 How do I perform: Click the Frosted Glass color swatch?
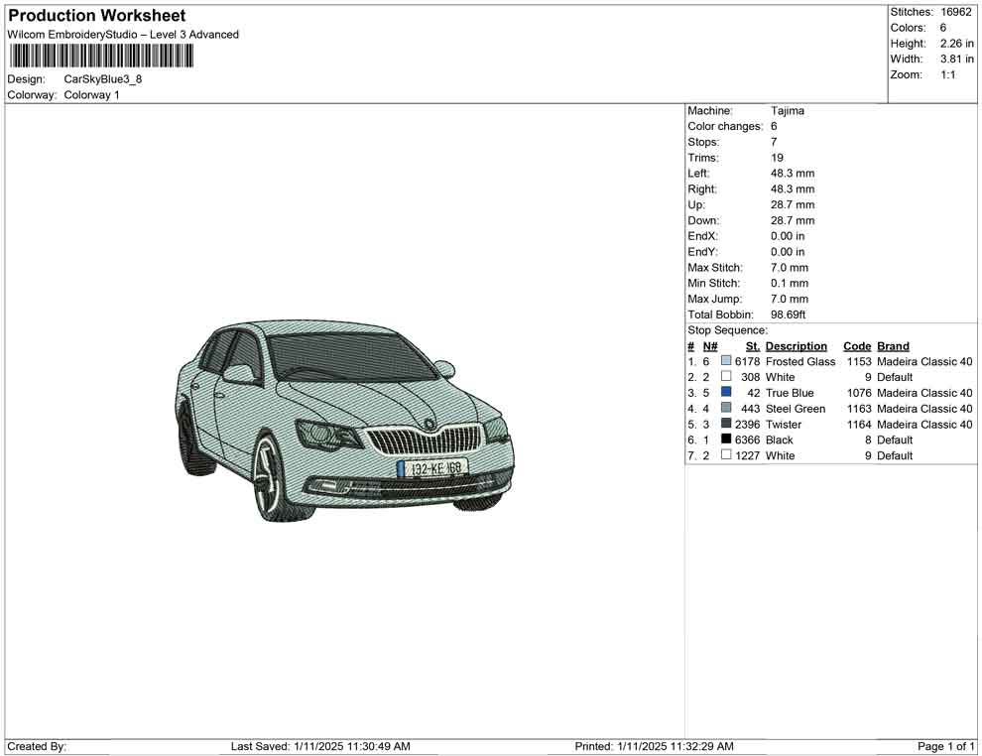(x=726, y=362)
